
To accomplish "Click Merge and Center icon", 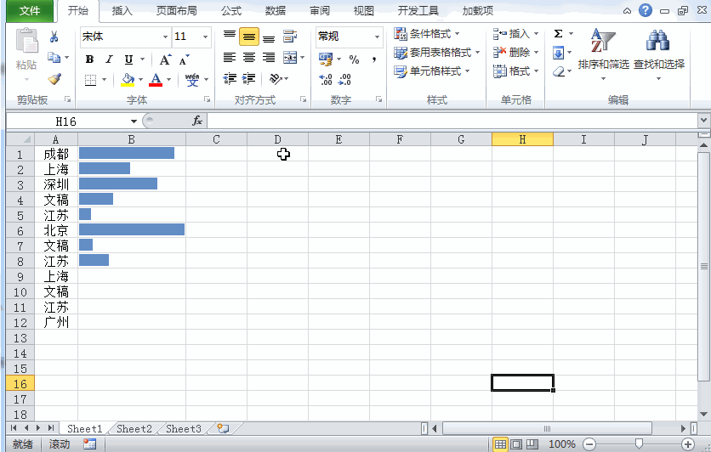I will coord(290,58).
